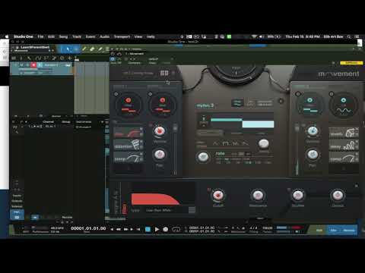The width and height of the screenshot is (365, 273).
Task: Open the Mix view button
Action: (333, 230)
